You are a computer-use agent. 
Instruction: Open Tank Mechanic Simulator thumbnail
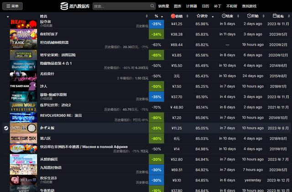[x=23, y=44]
